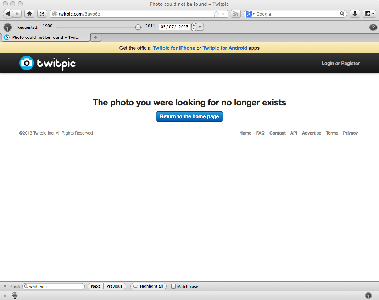
Task: Bookmark this page with the star icon
Action: coord(216,14)
